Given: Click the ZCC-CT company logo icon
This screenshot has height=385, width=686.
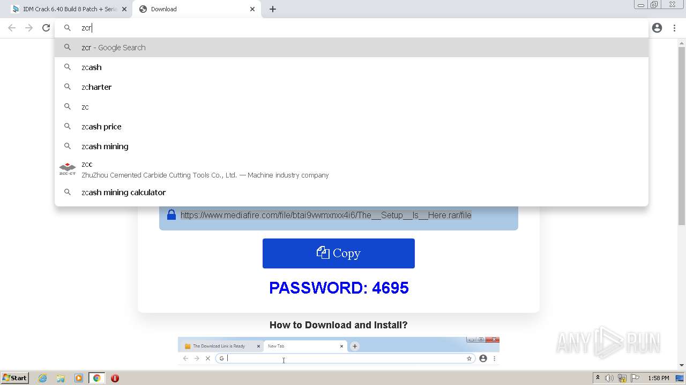Looking at the screenshot, I should [x=68, y=169].
